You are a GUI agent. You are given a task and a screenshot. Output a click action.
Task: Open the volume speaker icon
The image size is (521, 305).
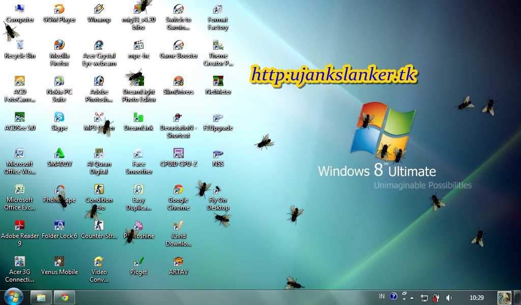point(449,298)
